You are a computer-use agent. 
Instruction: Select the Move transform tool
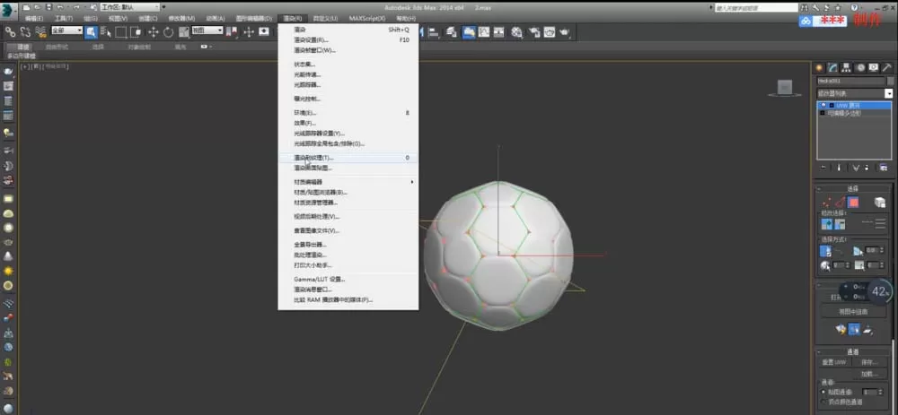coord(154,32)
